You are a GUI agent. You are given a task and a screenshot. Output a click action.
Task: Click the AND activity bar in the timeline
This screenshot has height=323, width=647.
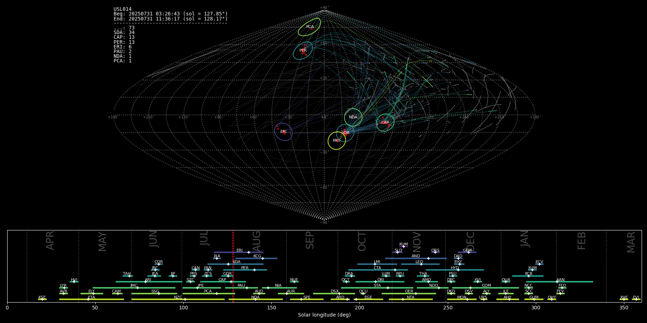416,258
